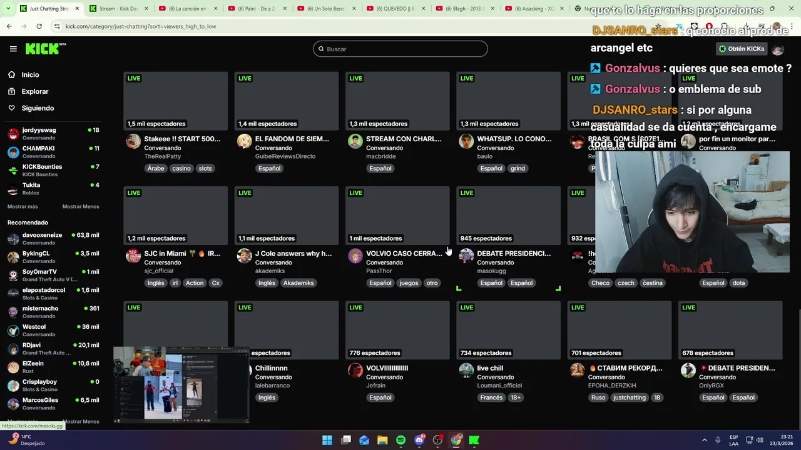
Task: Open OnlyRGX streamer avatar
Action: [x=688, y=370]
